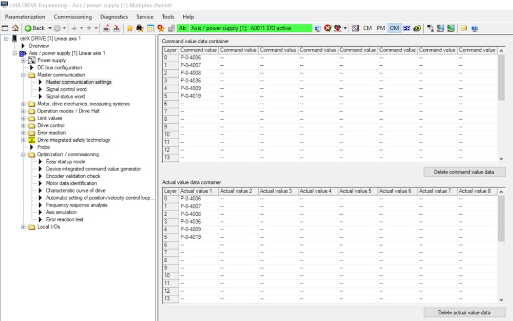Click Delete command value data button
The width and height of the screenshot is (513, 321).
coord(464,172)
